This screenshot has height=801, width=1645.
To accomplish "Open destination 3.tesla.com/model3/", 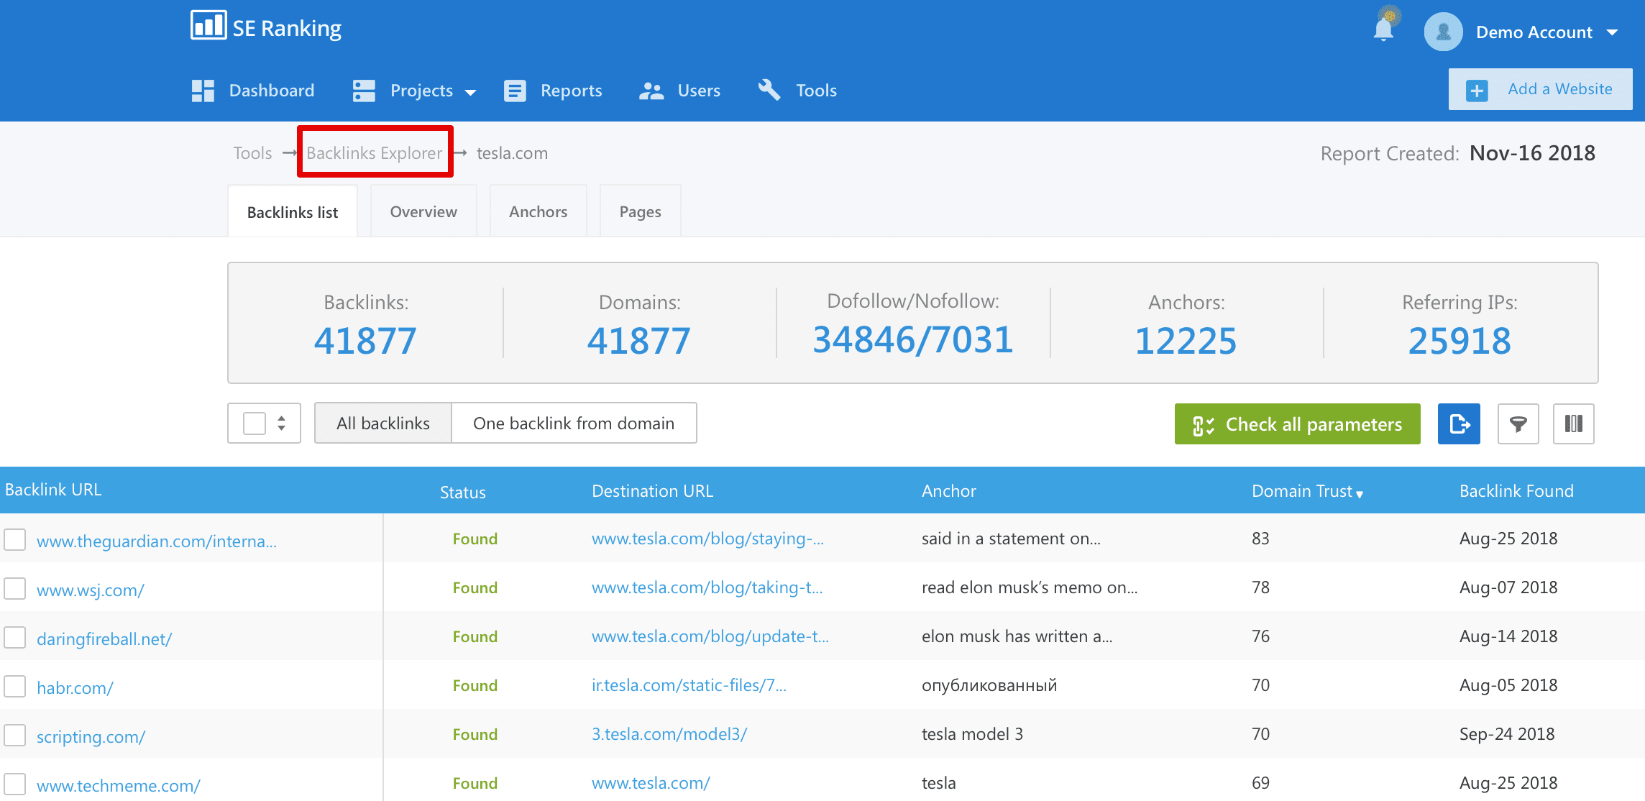I will click(669, 734).
